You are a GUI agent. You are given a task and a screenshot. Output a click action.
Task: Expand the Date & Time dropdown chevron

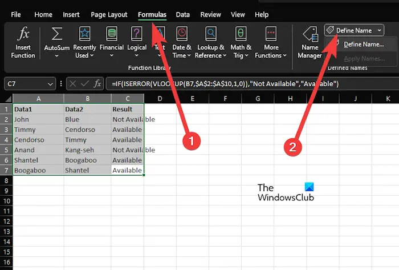[x=189, y=55]
